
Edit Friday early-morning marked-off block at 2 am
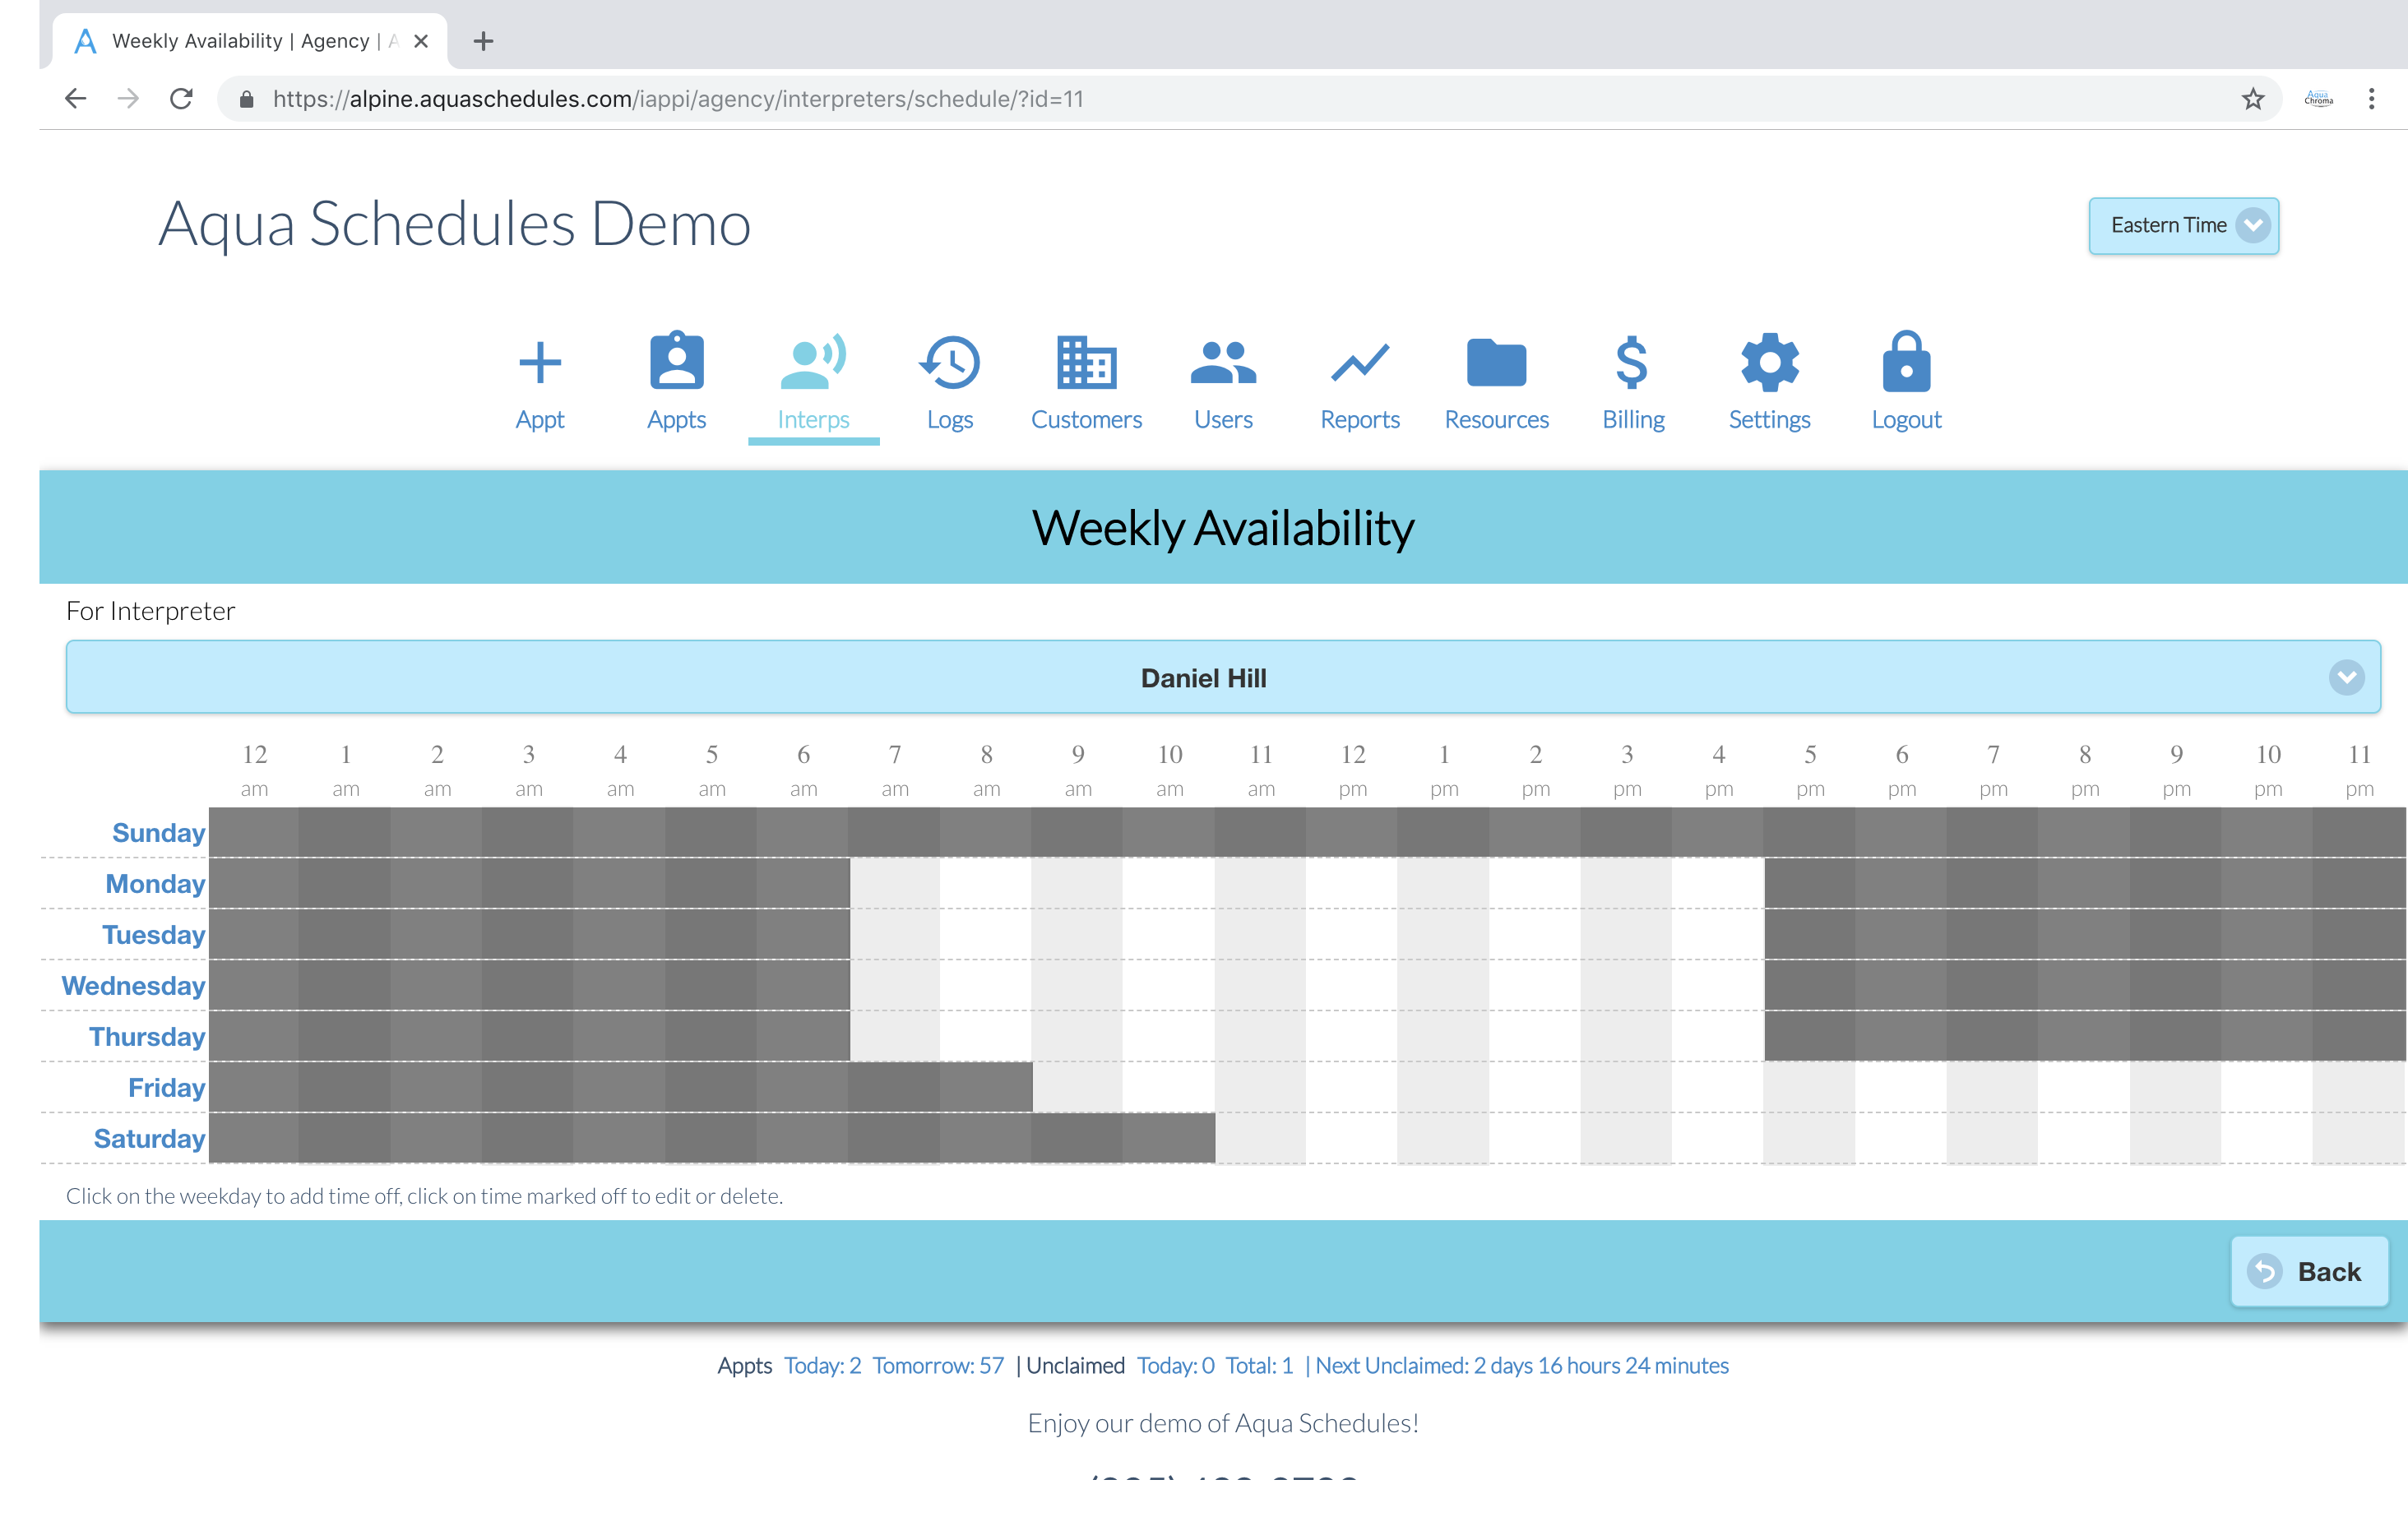(x=437, y=1087)
